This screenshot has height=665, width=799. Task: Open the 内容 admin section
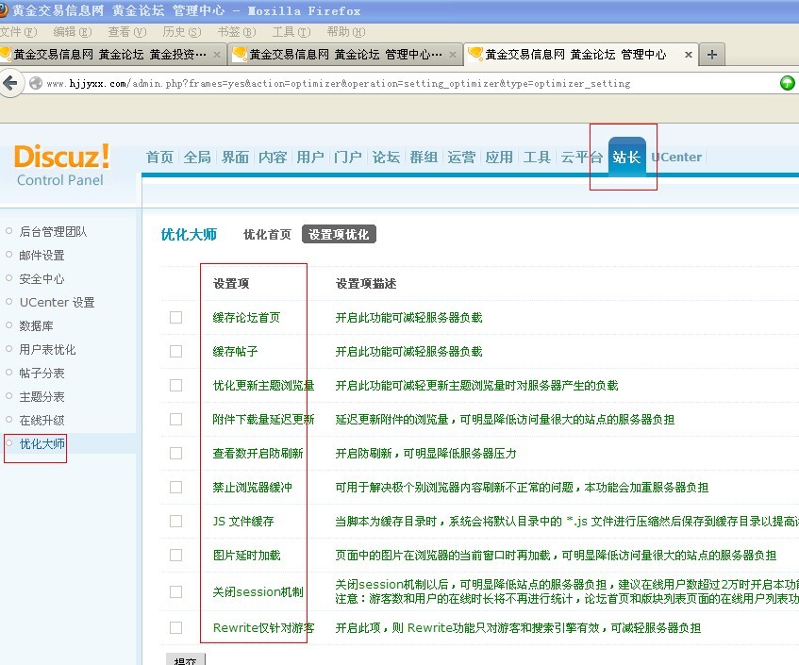point(273,157)
